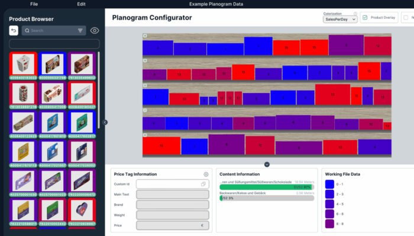Click the Backwaren/Kekse und Gebäck label

[x=242, y=193]
